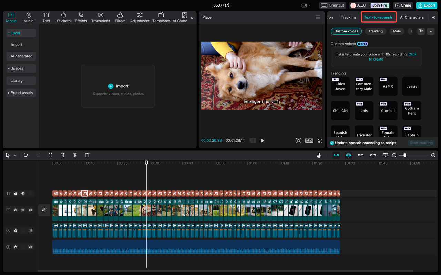This screenshot has height=275, width=441.
Task: Click the undo arrow in timeline toolbar
Action: 26,155
